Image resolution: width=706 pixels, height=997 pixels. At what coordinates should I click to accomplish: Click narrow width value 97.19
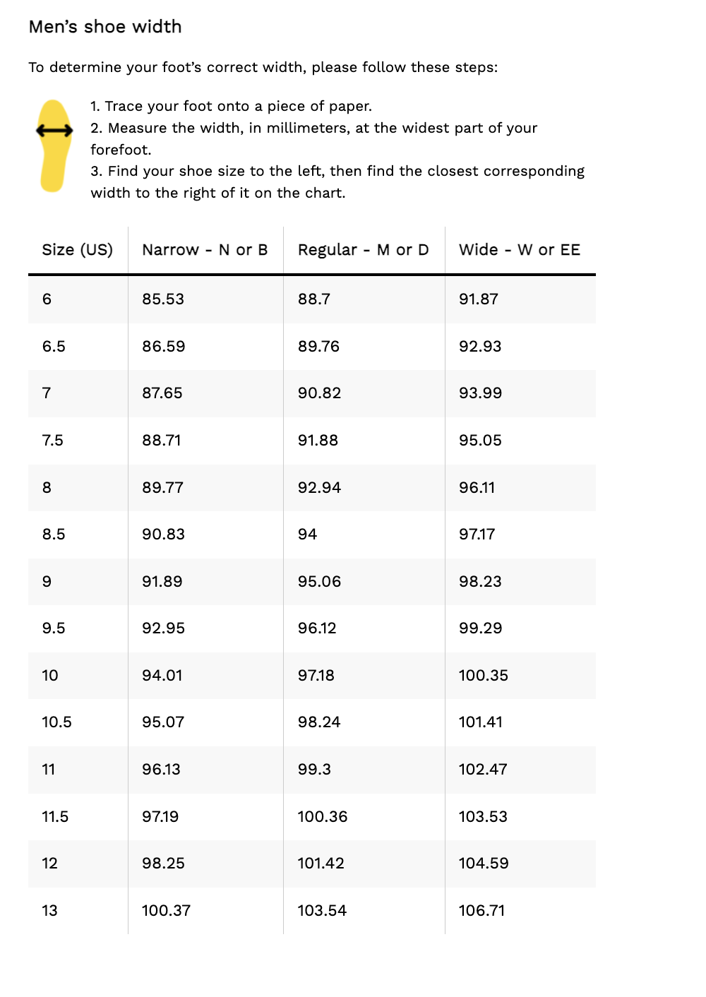pos(160,817)
